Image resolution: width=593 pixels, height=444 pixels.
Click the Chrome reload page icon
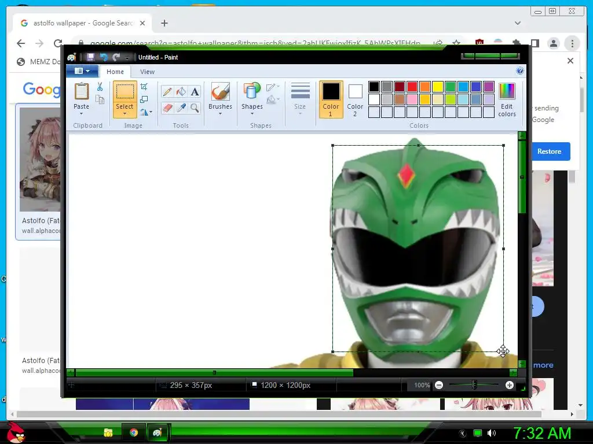[58, 43]
